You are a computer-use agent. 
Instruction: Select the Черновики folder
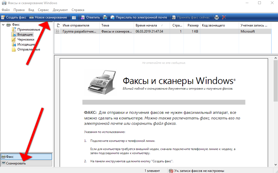tap(26, 39)
